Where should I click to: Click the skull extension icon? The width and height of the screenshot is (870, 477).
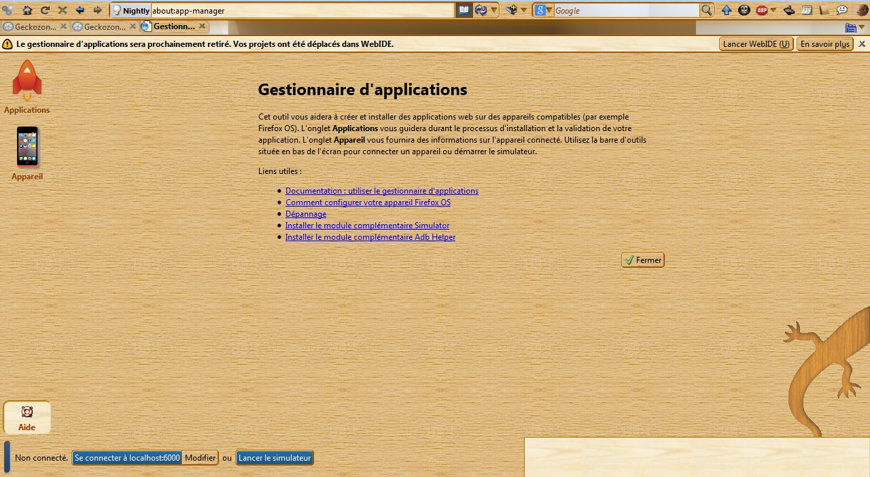(x=744, y=10)
